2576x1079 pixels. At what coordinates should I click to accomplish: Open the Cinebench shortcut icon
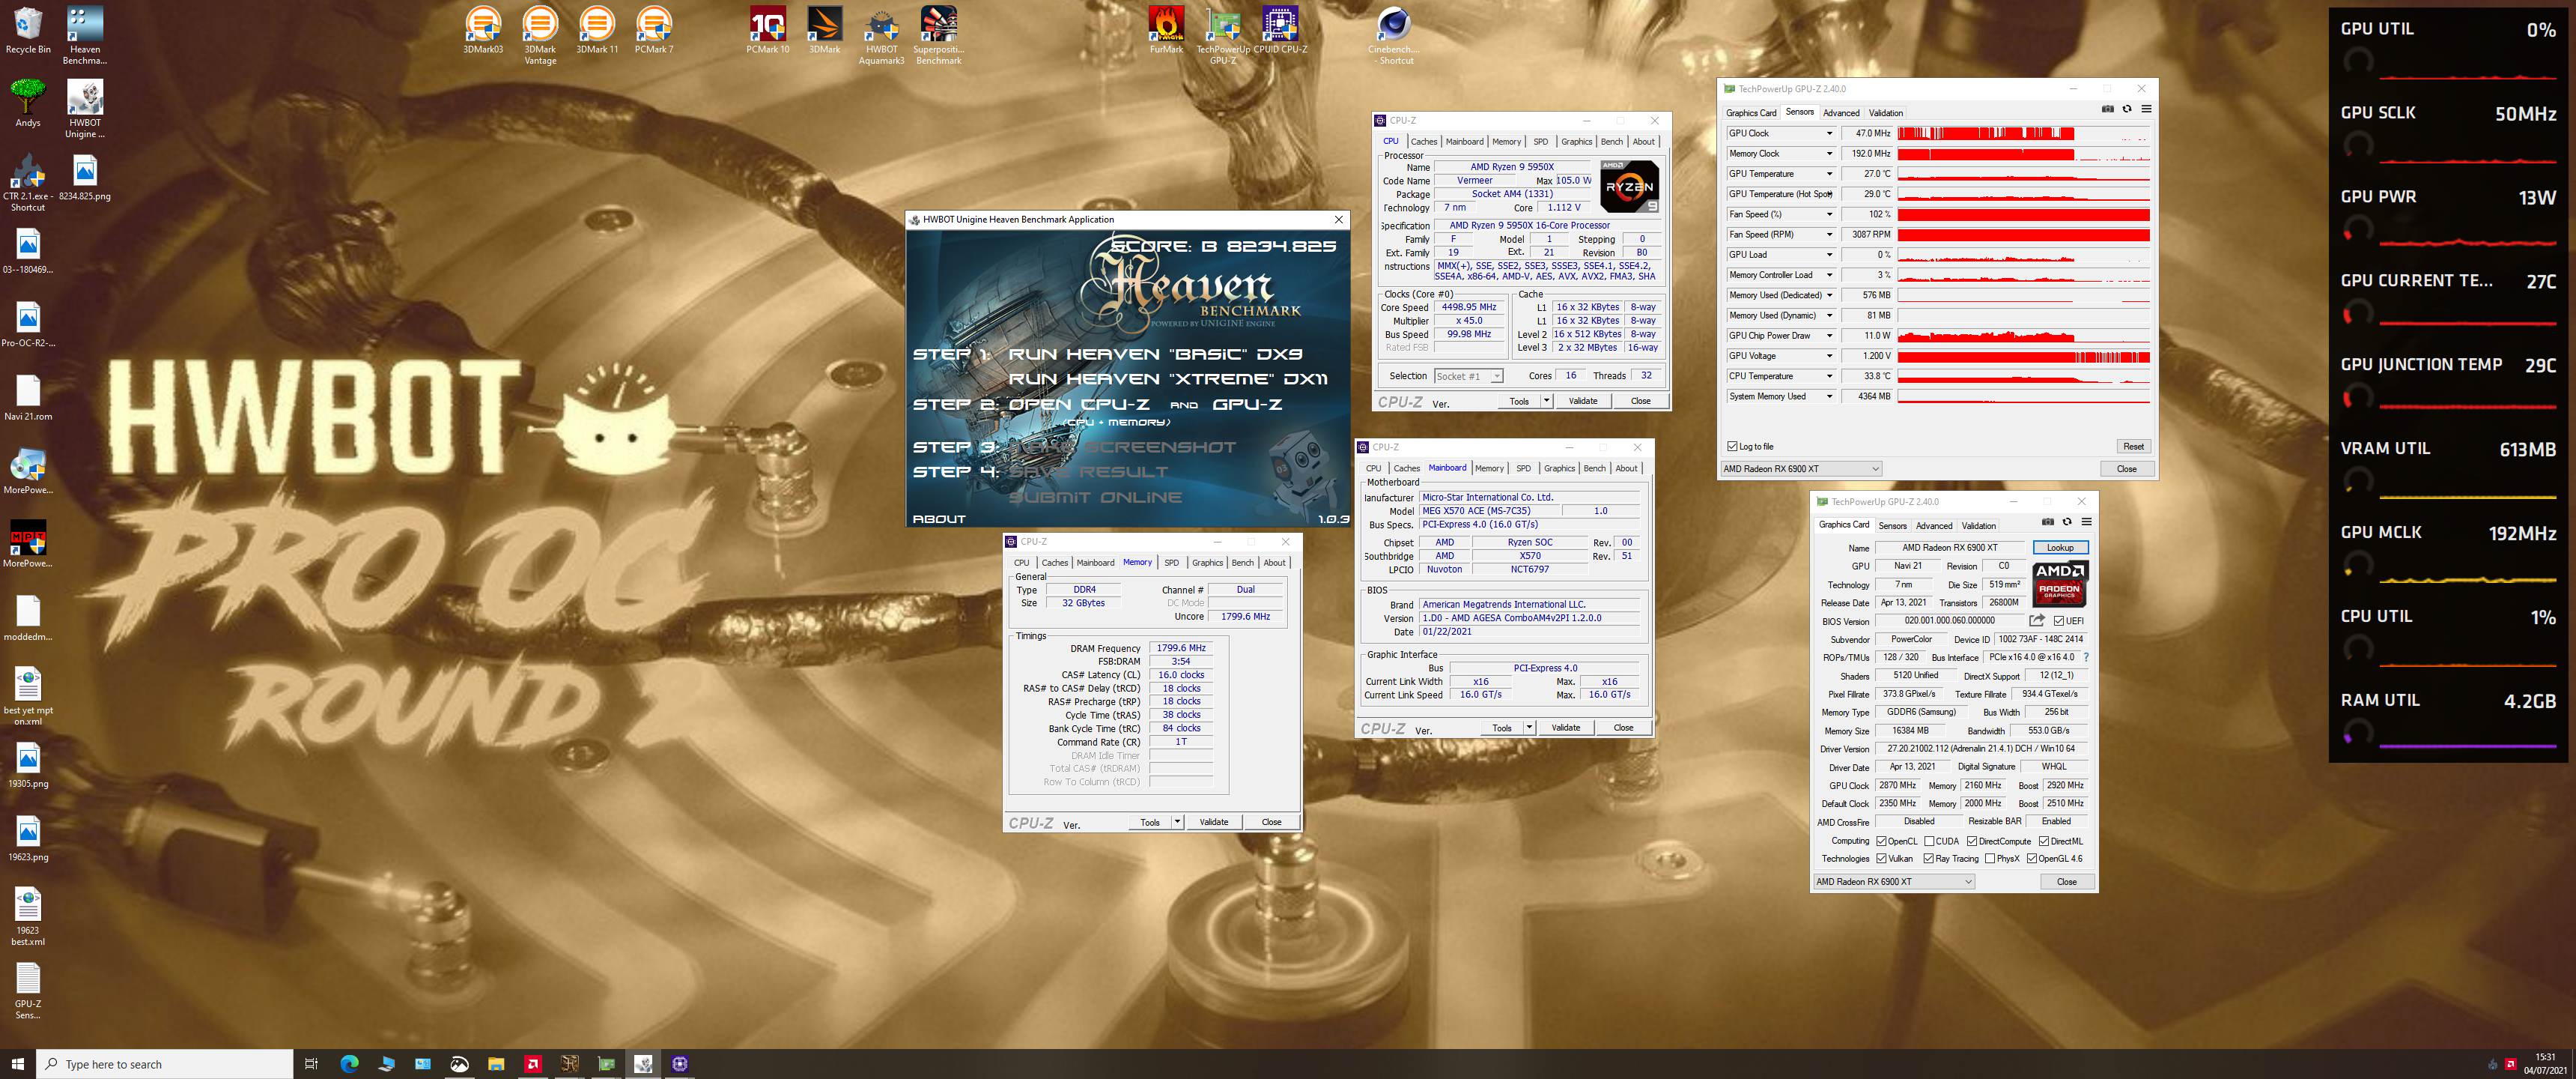pyautogui.click(x=1394, y=36)
